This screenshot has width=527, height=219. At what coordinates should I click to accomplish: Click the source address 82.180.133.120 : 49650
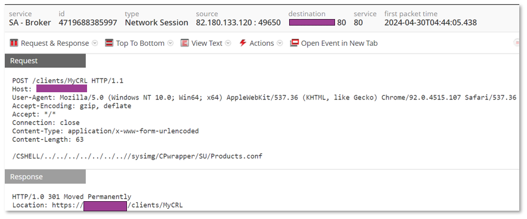(238, 23)
